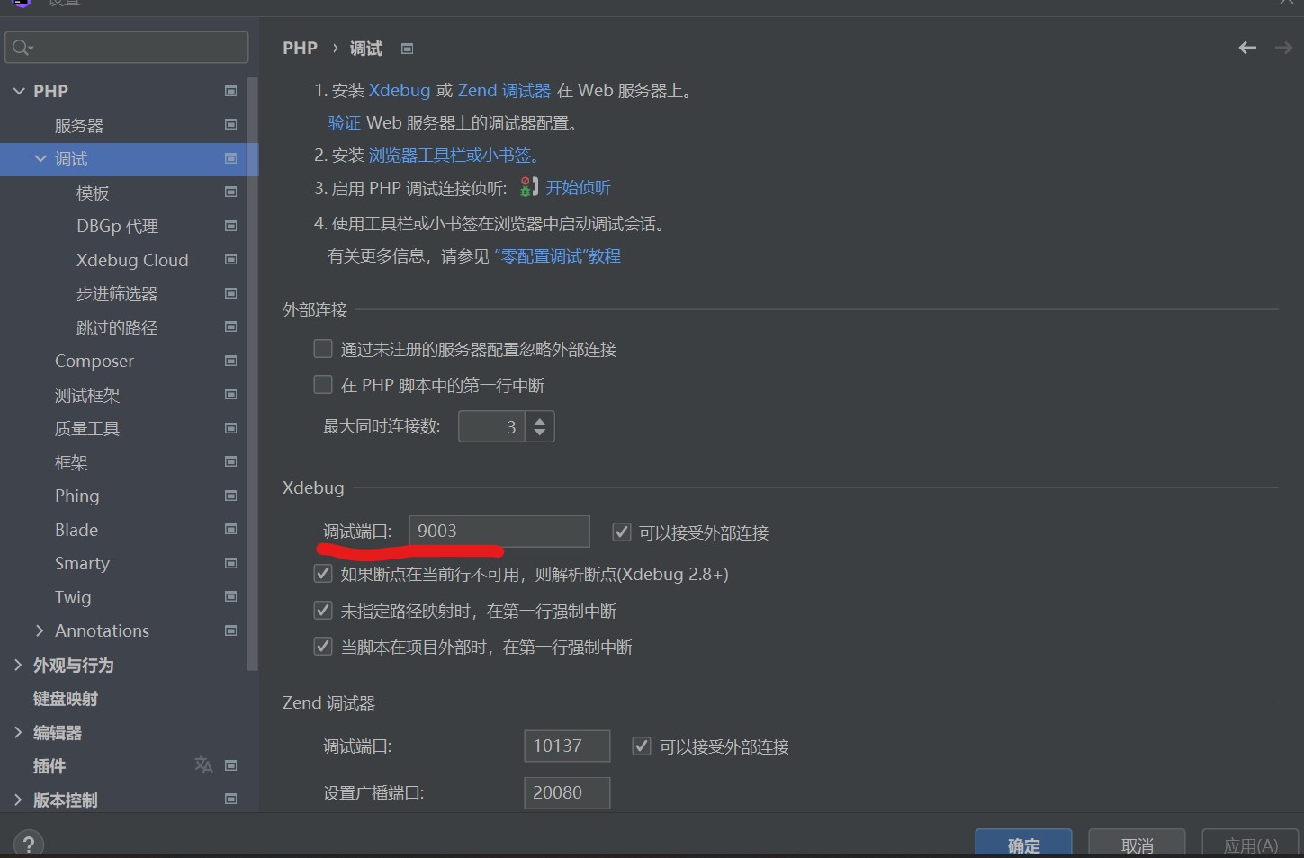This screenshot has width=1304, height=858.
Task: Open the DBGp 代理 settings page
Action: point(117,226)
